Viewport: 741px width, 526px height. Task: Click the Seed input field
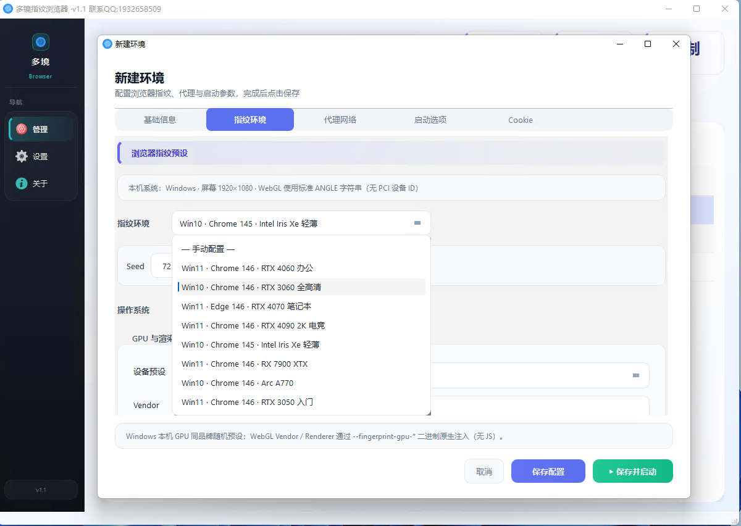(x=161, y=266)
